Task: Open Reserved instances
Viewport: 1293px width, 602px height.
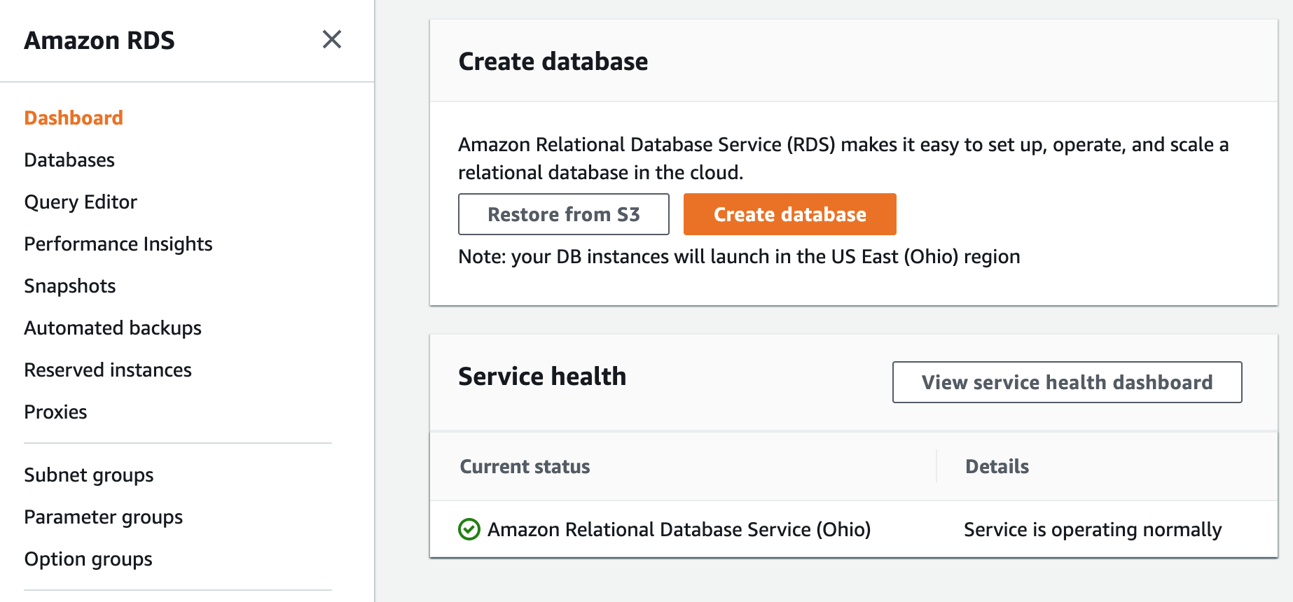Action: point(108,370)
